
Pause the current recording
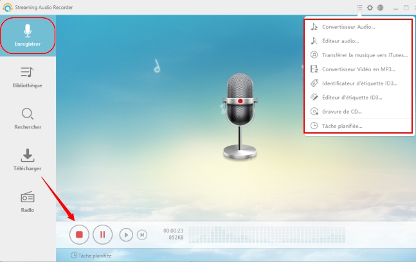(102, 235)
